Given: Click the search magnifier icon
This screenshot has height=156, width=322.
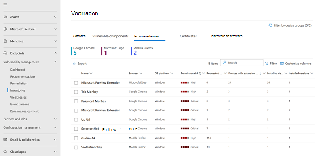Looking at the screenshot, I should pos(225,62).
